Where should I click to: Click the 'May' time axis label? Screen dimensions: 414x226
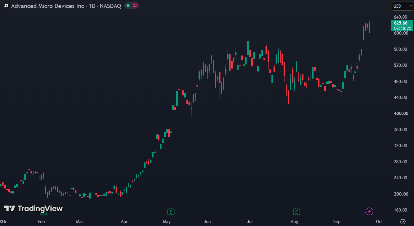point(167,222)
